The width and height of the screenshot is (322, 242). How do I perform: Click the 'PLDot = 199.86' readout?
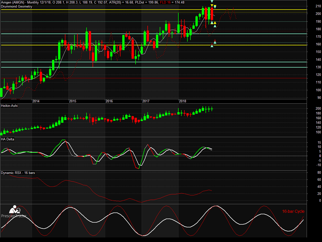147,2
